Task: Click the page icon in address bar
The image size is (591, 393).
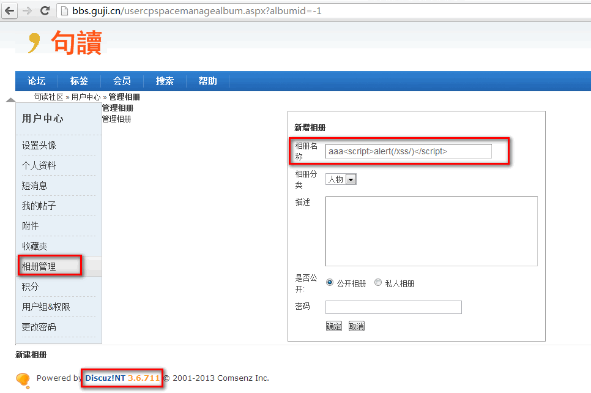Action: click(x=64, y=10)
